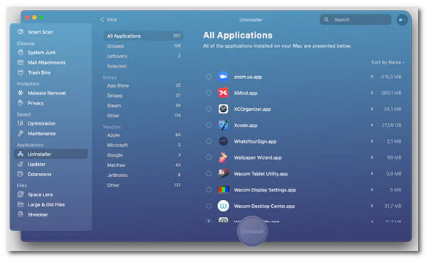Filter by App Store apps
This screenshot has height=259, width=426.
[143, 85]
